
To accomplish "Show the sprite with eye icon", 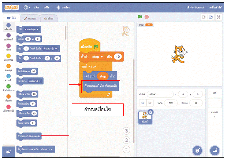I will (143, 103).
